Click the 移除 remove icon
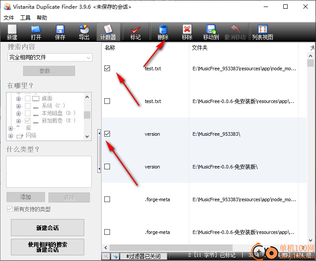Screen dimensions: 316x261 187,32
